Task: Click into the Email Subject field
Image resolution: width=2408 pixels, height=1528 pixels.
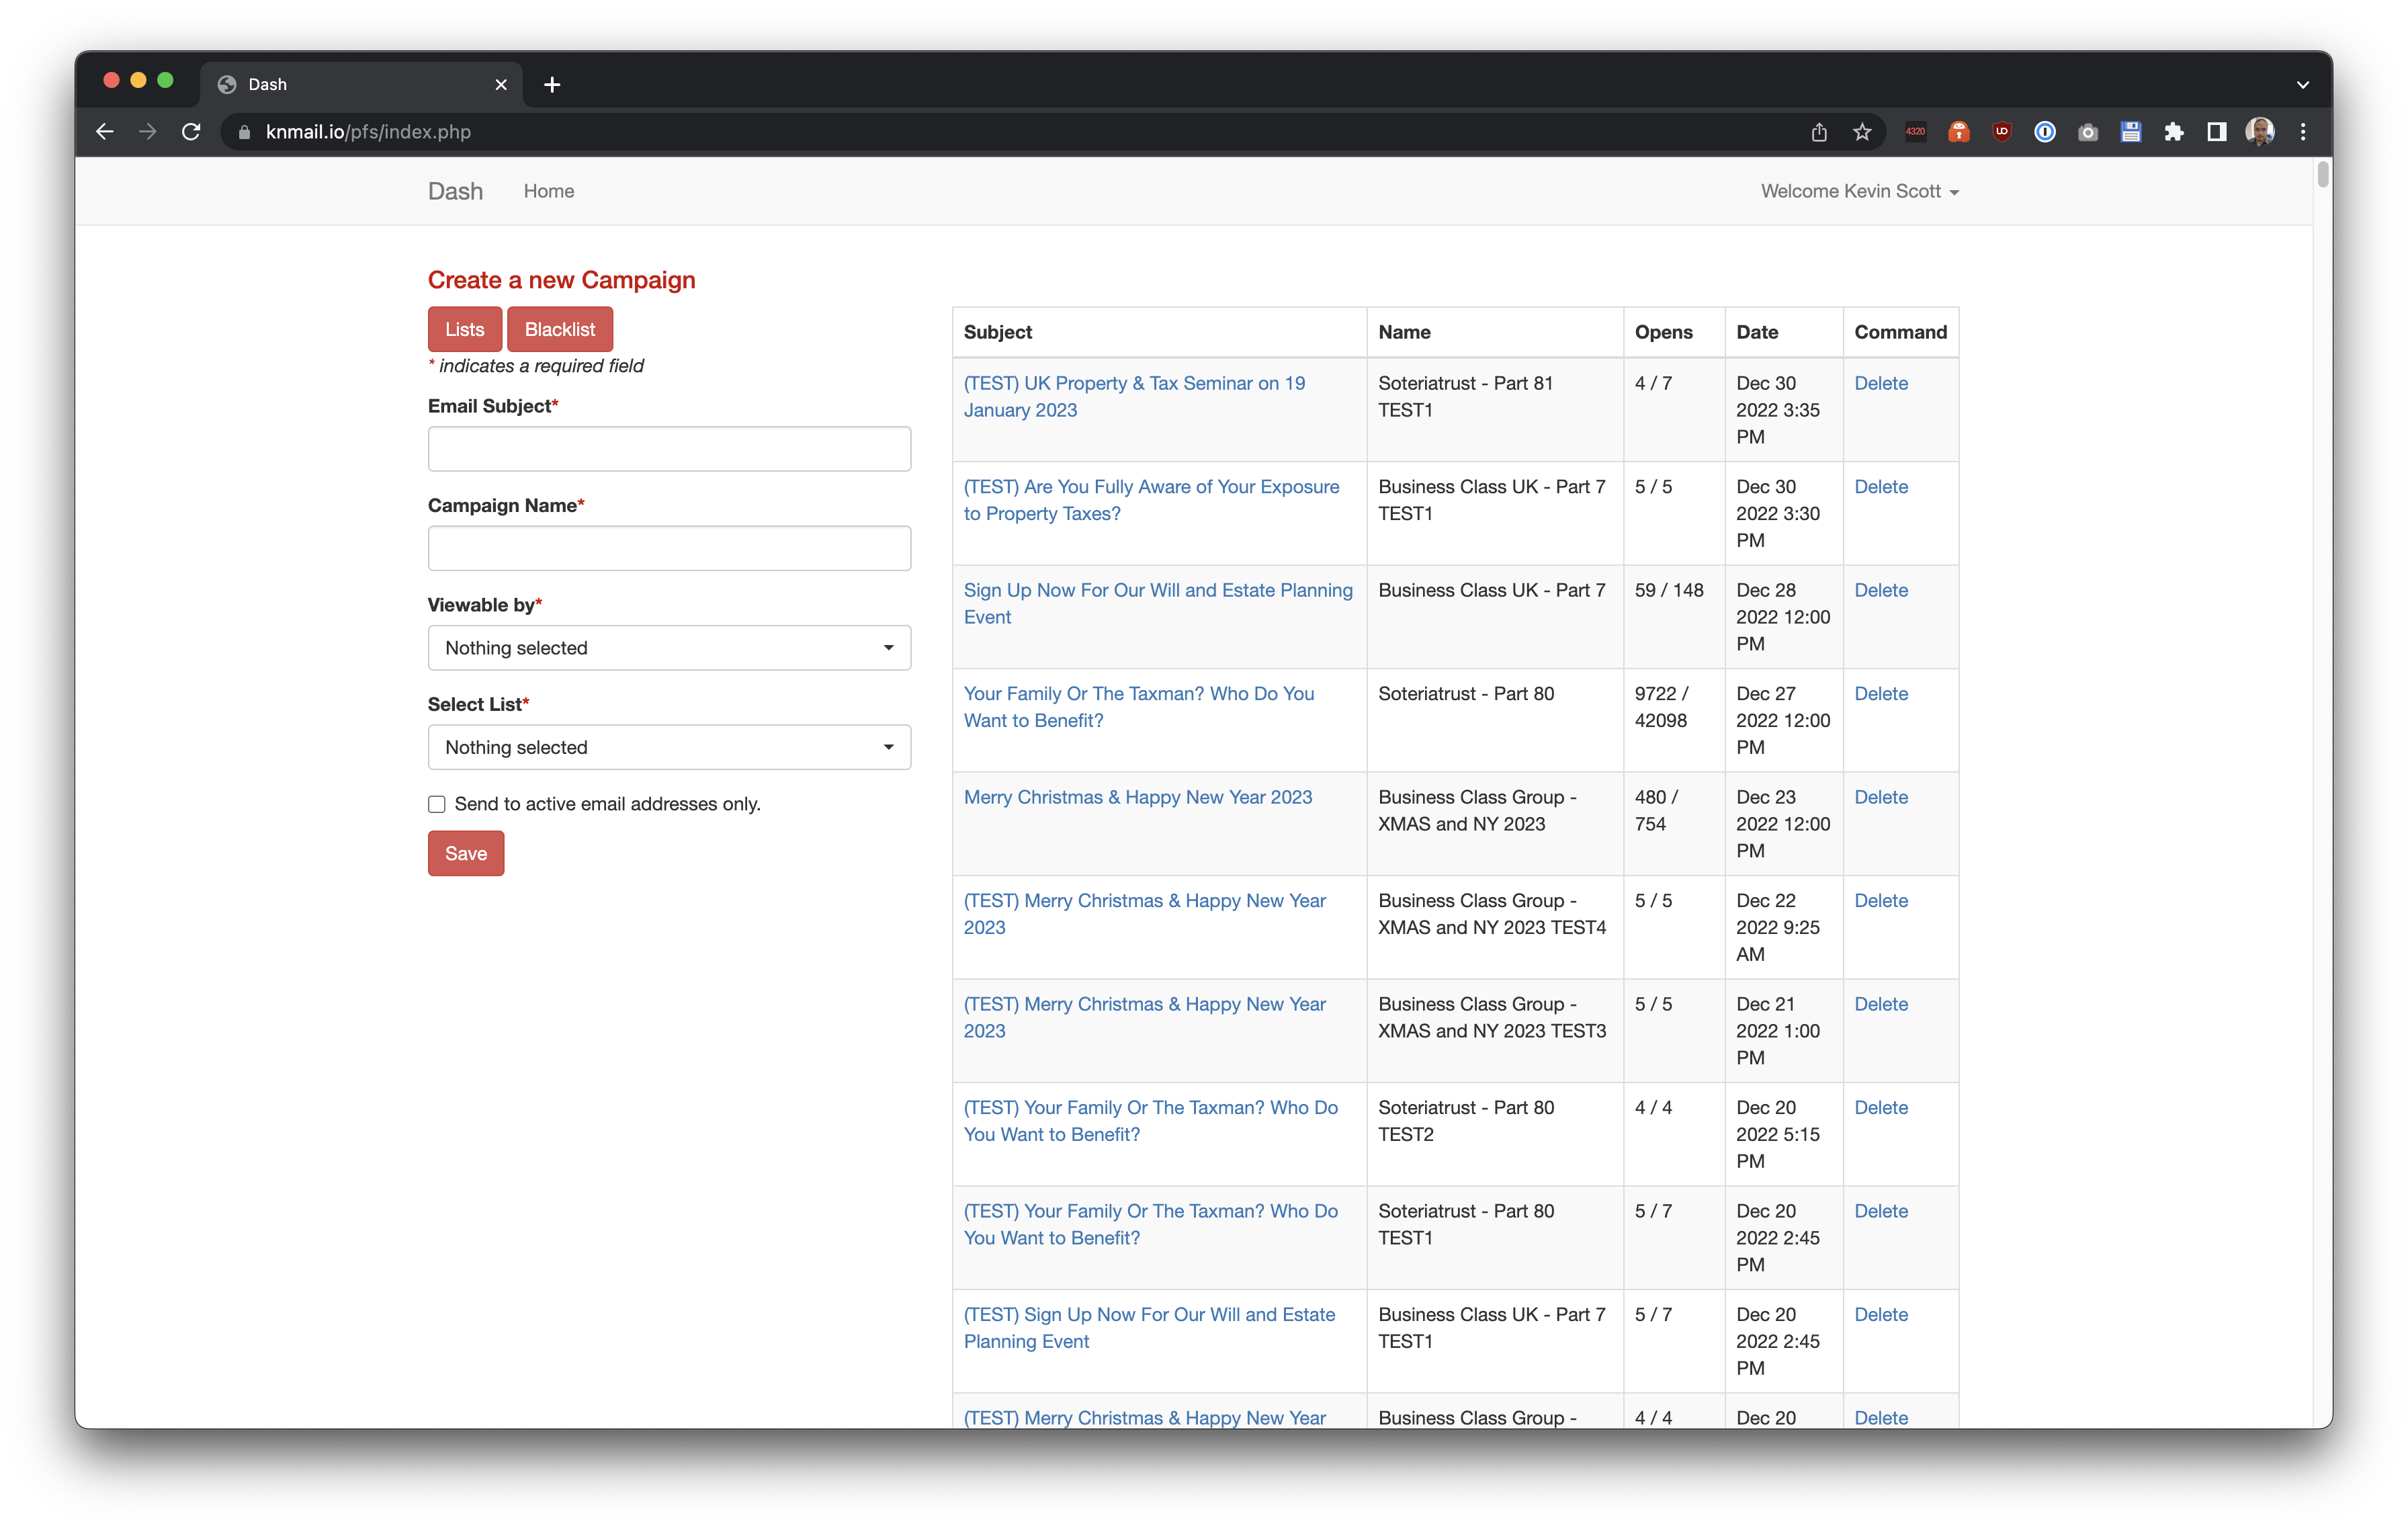Action: [669, 449]
